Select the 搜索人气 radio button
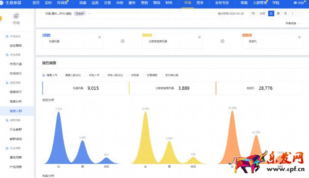The width and height of the screenshot is (309, 178). coord(44,75)
